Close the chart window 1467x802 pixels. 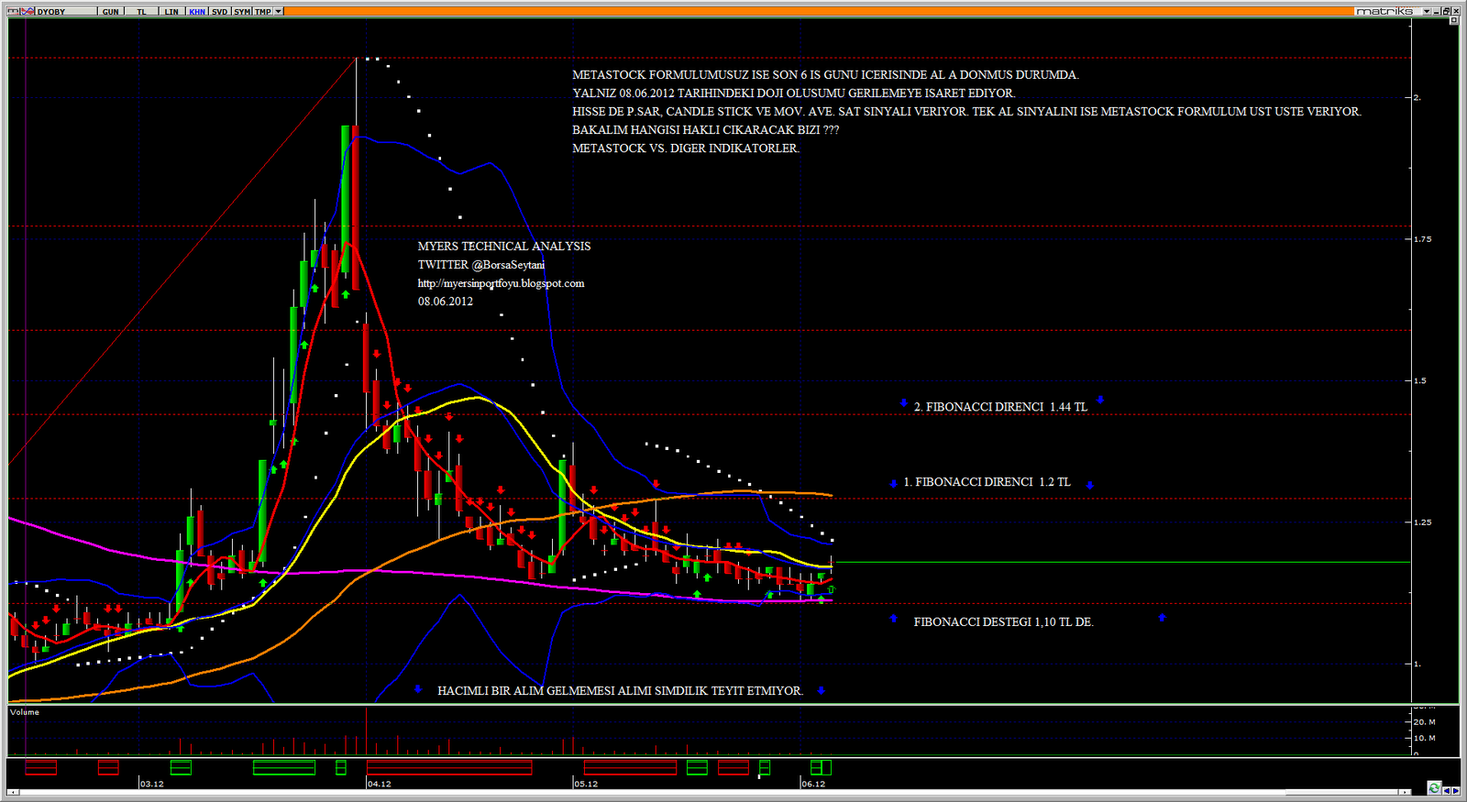[x=1454, y=11]
